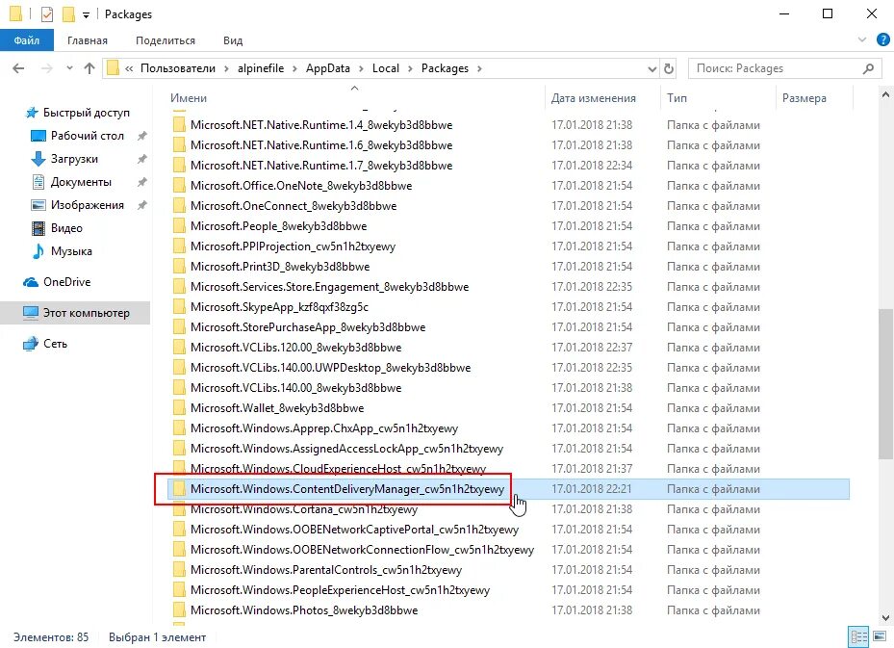The width and height of the screenshot is (894, 648).
Task: Select AppData in the address path
Action: [x=328, y=68]
